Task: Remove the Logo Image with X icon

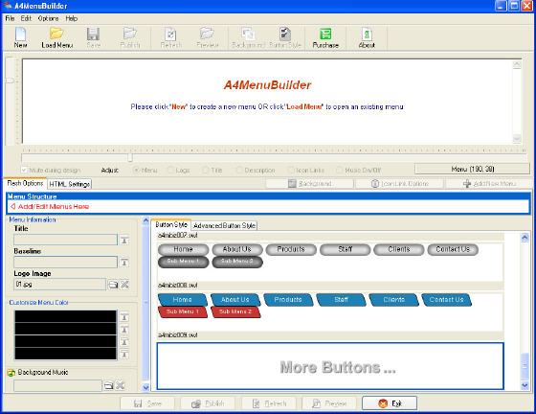Action: pyautogui.click(x=124, y=285)
